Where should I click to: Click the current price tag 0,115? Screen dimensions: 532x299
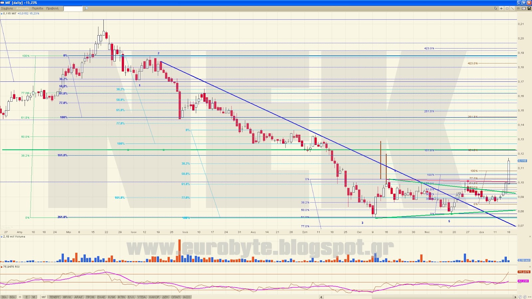(x=522, y=161)
